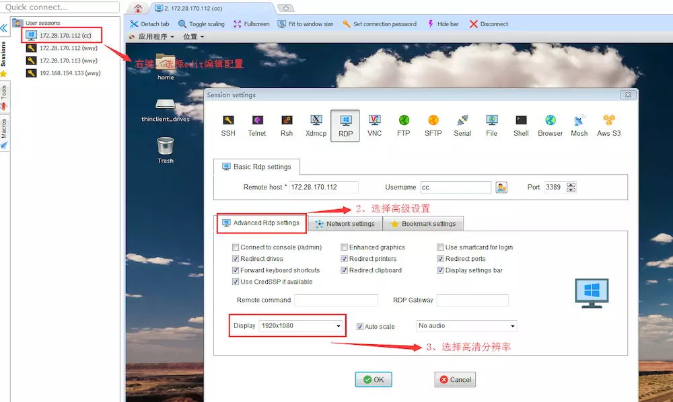Select the Aws S3 session type

[608, 126]
